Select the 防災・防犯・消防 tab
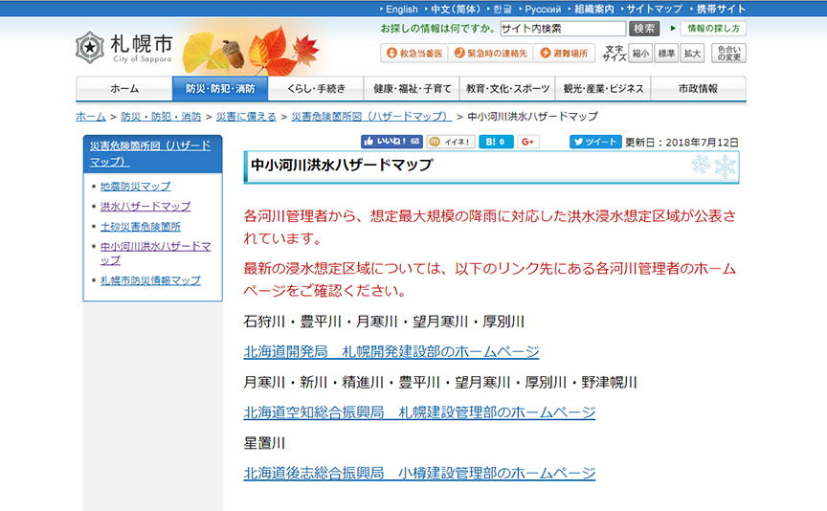Viewport: 827px width, 511px height. coord(220,89)
